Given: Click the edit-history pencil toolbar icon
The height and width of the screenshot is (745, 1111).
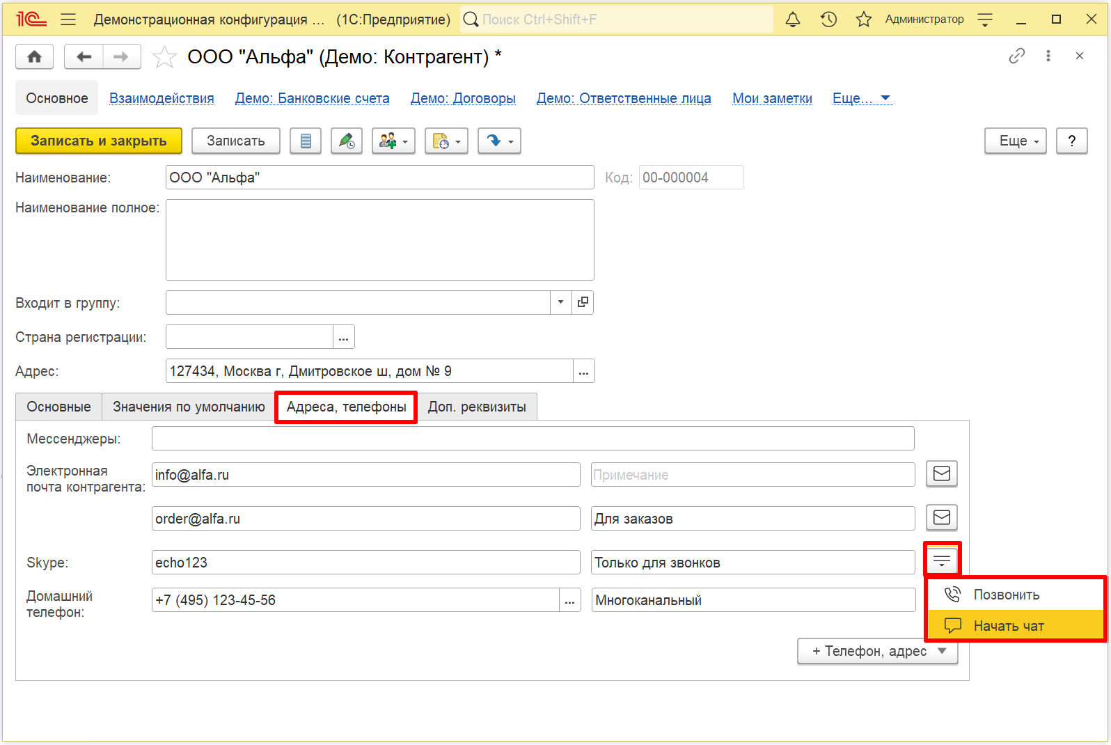Looking at the screenshot, I should (x=347, y=141).
